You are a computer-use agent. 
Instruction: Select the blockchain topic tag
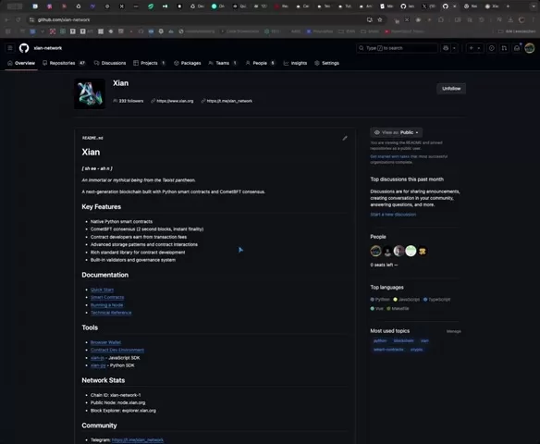[x=404, y=340]
